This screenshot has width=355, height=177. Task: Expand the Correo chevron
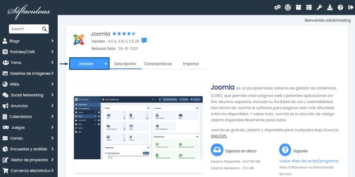[x=52, y=138]
